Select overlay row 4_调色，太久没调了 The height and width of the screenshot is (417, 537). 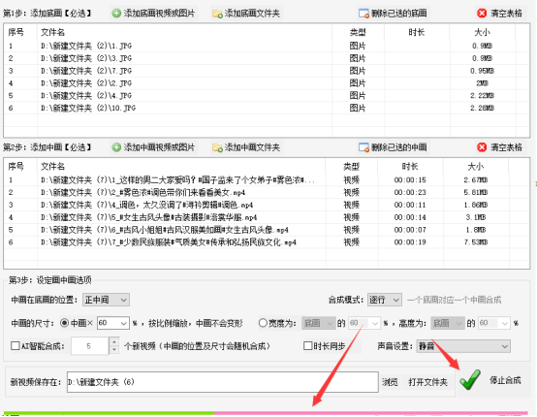[x=267, y=205]
